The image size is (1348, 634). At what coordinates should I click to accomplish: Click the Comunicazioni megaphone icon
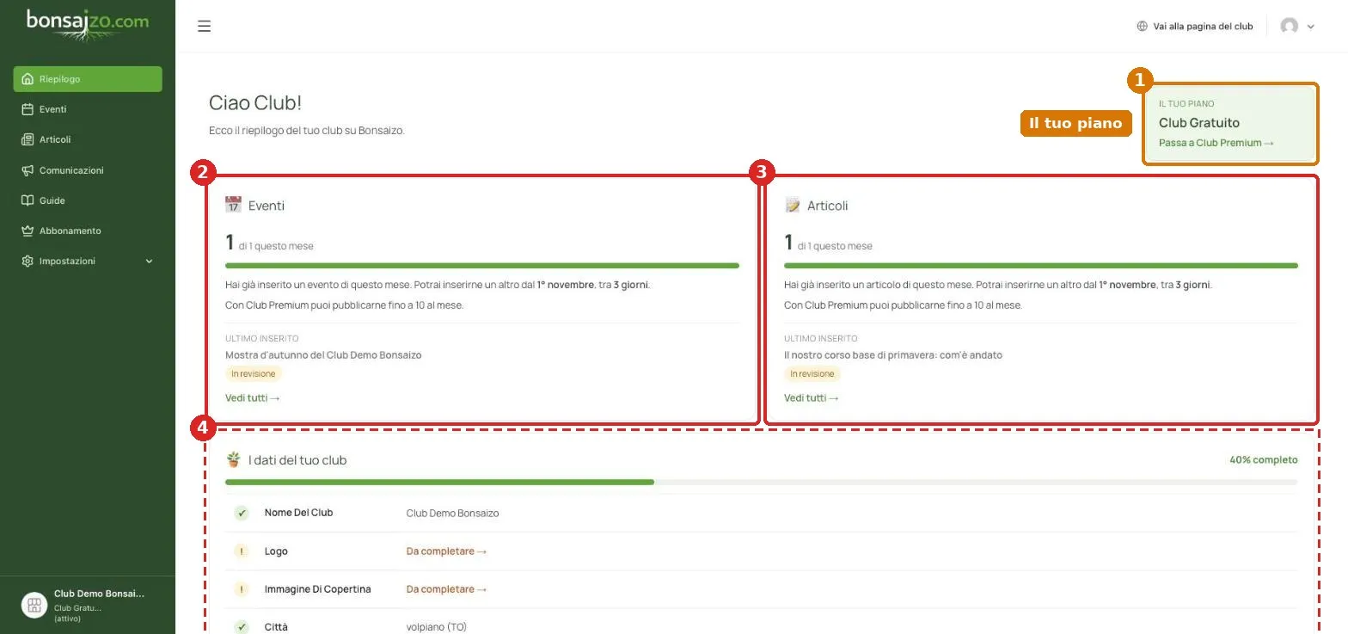[28, 170]
